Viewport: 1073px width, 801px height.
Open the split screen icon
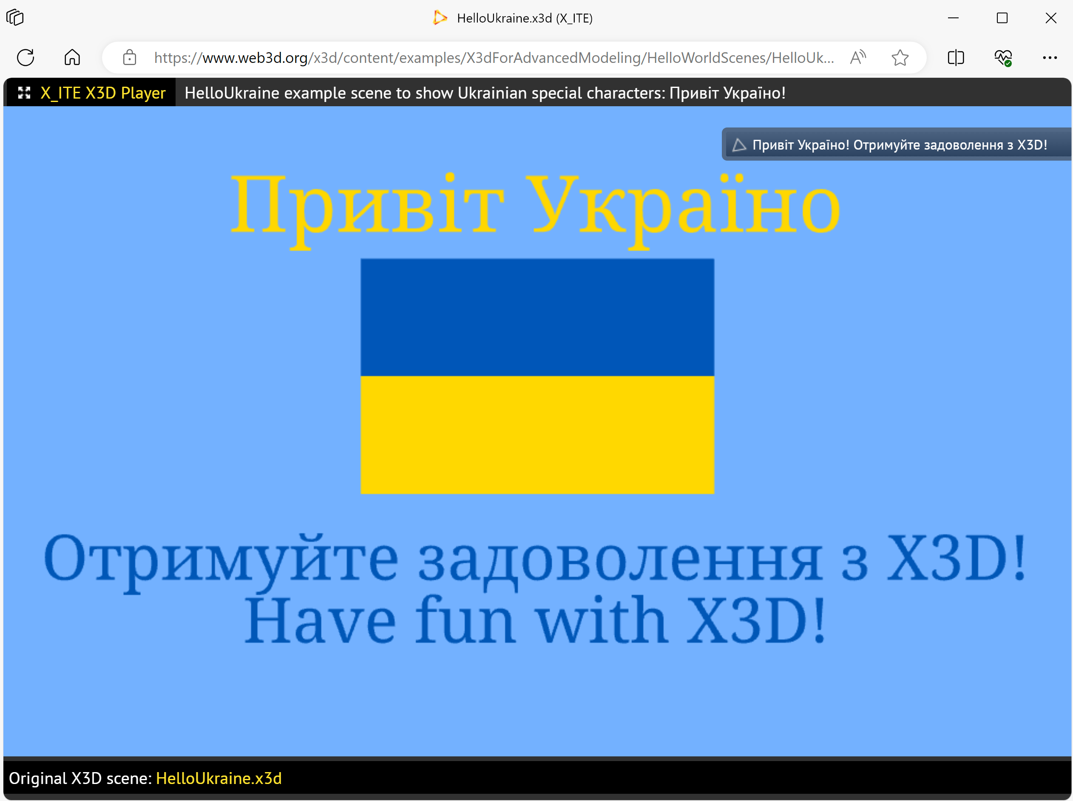pyautogui.click(x=956, y=58)
